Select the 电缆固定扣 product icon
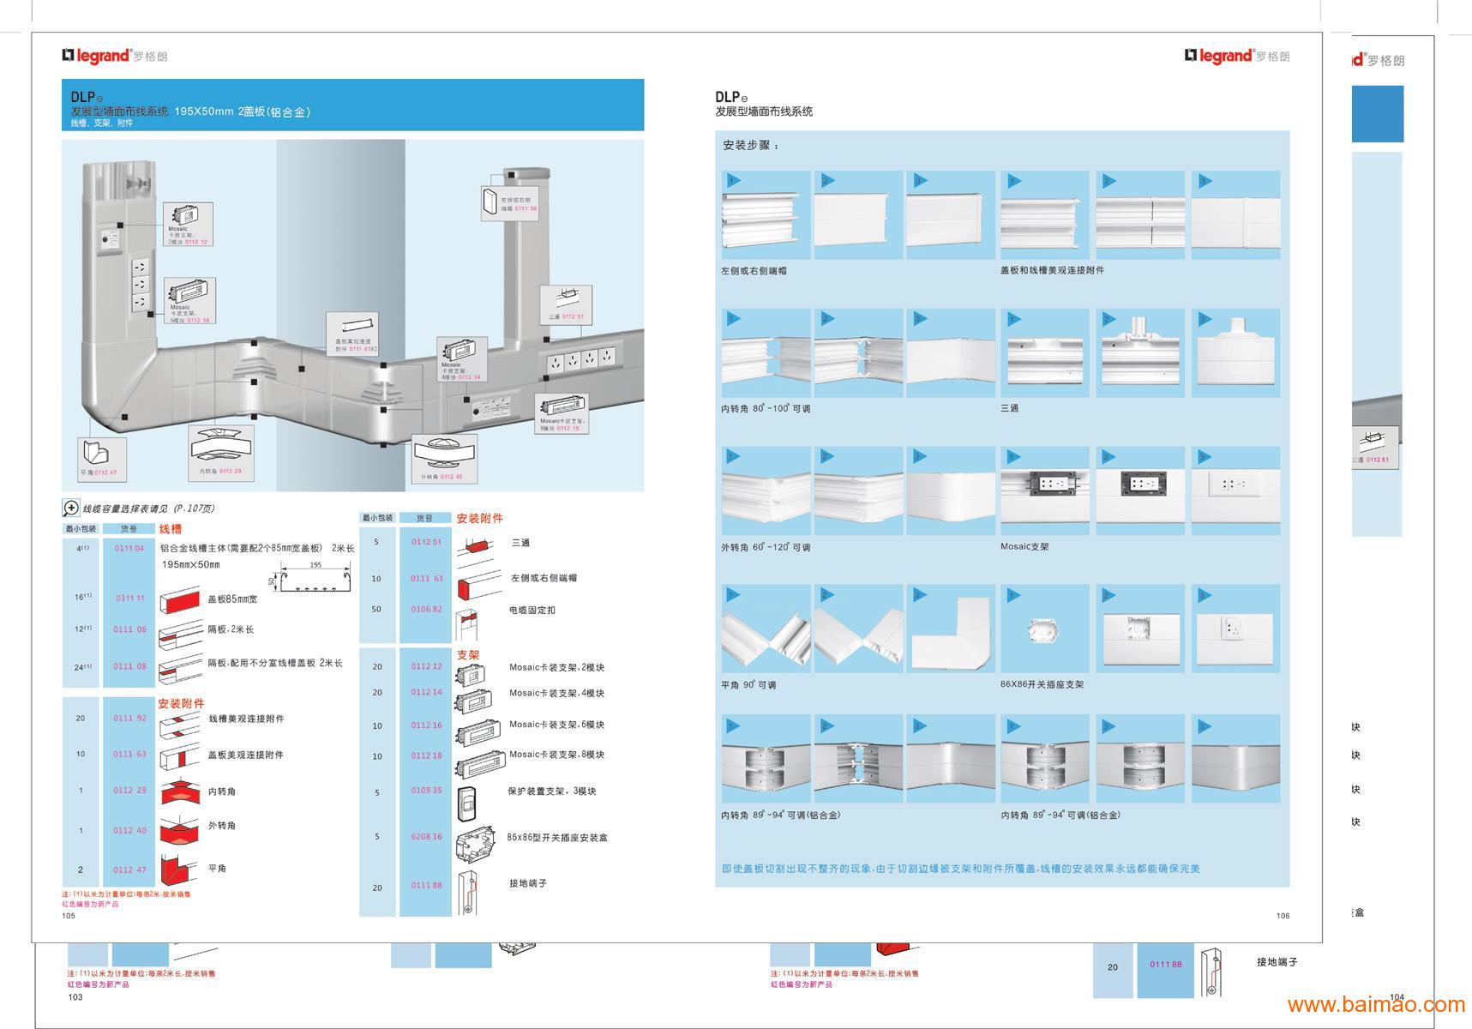This screenshot has height=1029, width=1472. pyautogui.click(x=467, y=623)
